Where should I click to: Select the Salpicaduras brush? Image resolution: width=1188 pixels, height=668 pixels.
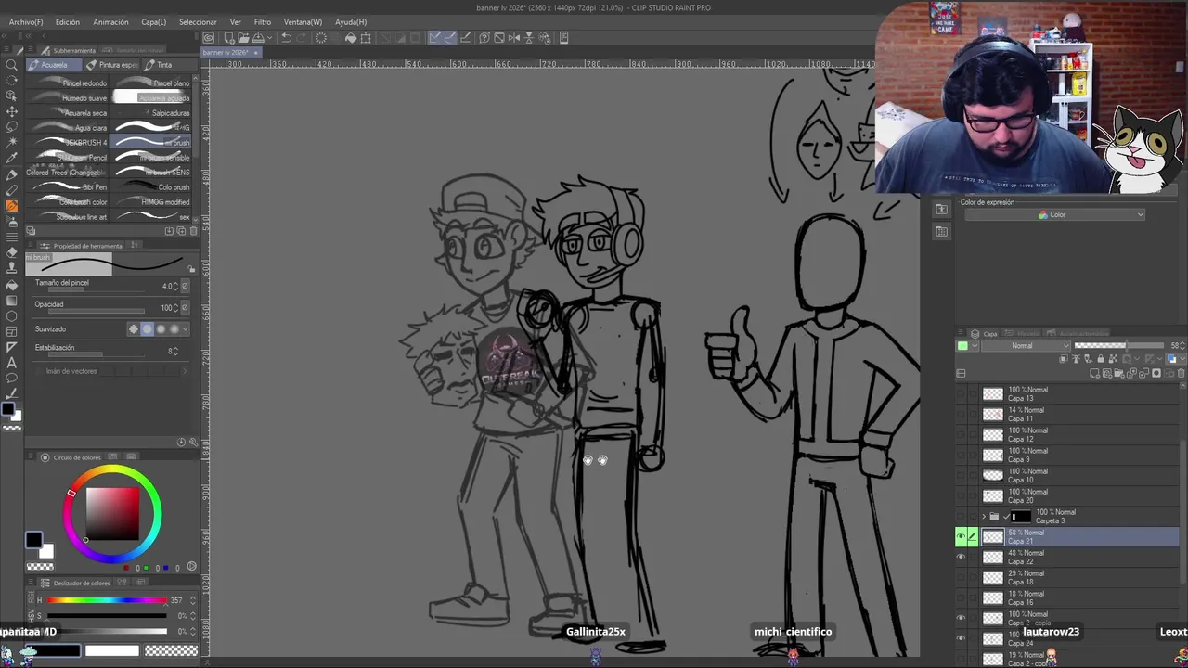[x=151, y=113]
